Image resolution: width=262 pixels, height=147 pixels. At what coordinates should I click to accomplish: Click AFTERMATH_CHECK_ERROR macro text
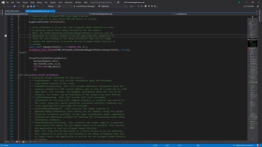(41, 50)
